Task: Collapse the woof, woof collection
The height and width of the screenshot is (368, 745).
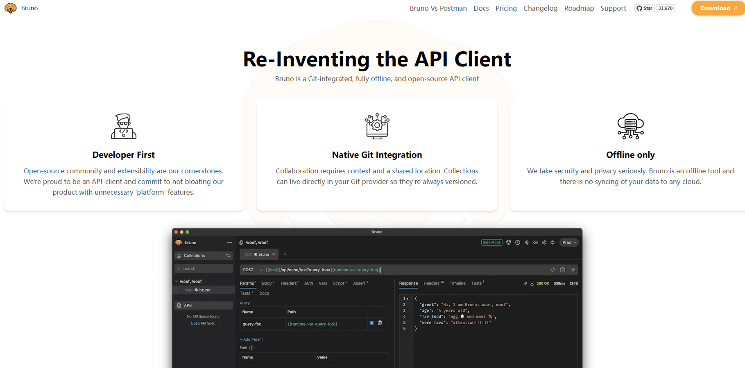Action: [x=177, y=282]
